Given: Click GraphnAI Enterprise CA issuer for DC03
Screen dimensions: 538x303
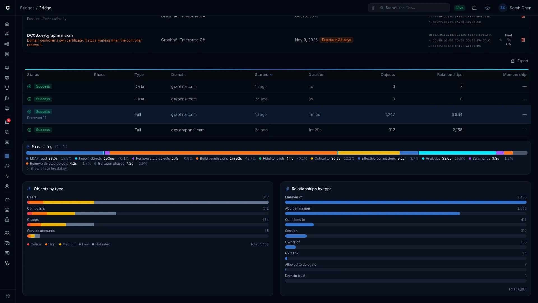Looking at the screenshot, I should 183,40.
